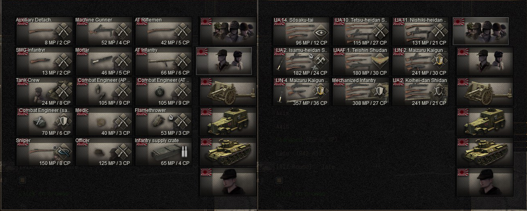Tick the checkbox in right panel

coord(279,180)
